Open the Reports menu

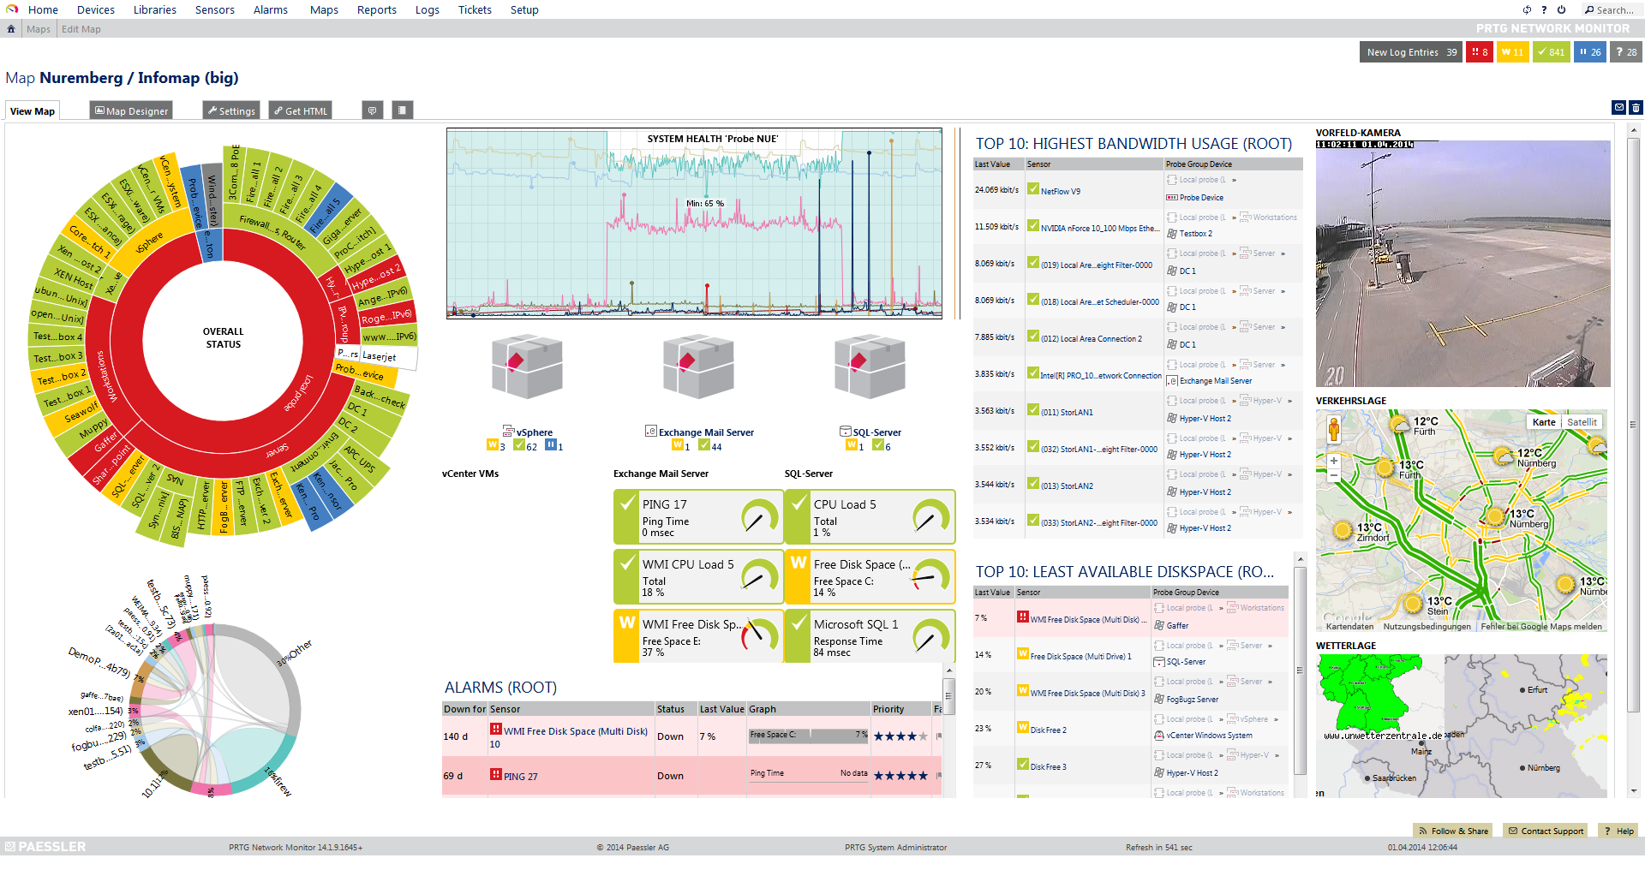(376, 9)
